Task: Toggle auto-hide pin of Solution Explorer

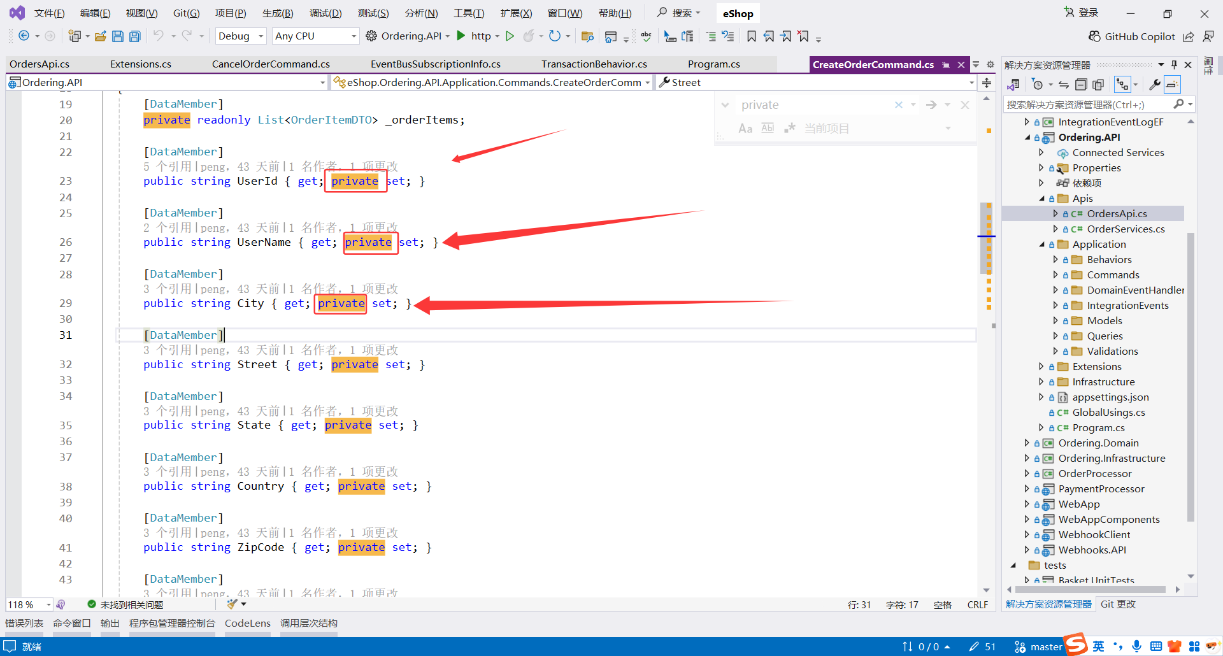Action: coord(1174,64)
